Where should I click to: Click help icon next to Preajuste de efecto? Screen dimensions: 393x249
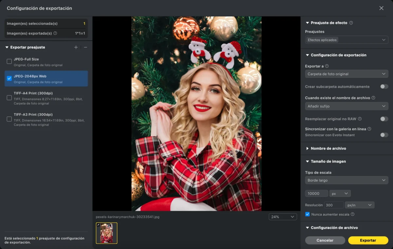point(351,23)
